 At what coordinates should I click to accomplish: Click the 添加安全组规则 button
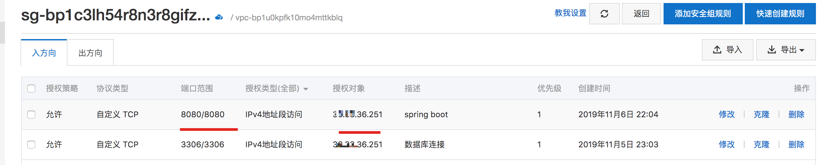pos(703,14)
